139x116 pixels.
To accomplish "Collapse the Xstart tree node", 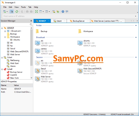I will (2, 57).
